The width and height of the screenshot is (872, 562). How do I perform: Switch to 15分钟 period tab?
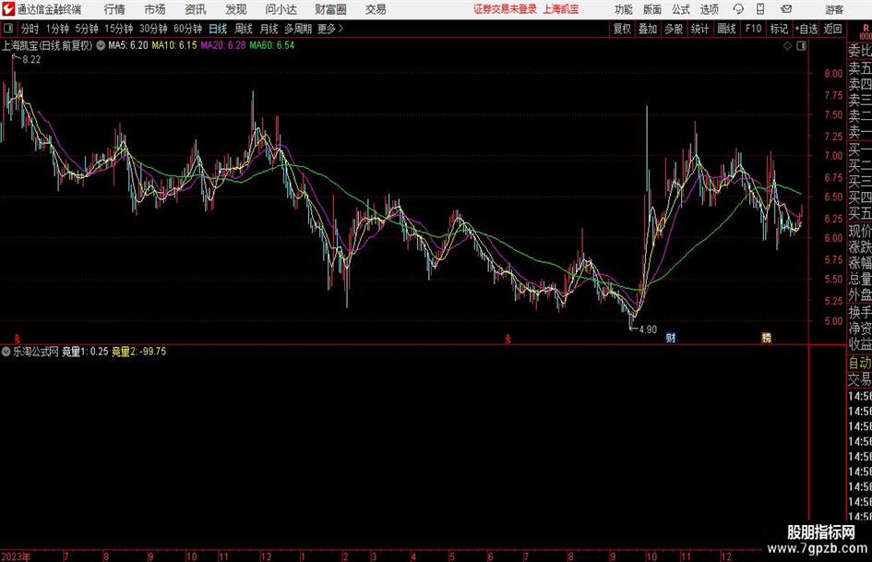[118, 29]
